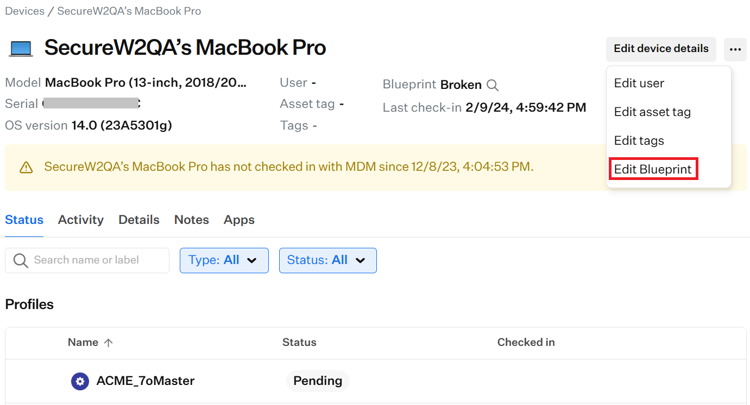Image resolution: width=750 pixels, height=405 pixels.
Task: Click the magnifier icon next to Blueprint Broken
Action: point(493,85)
